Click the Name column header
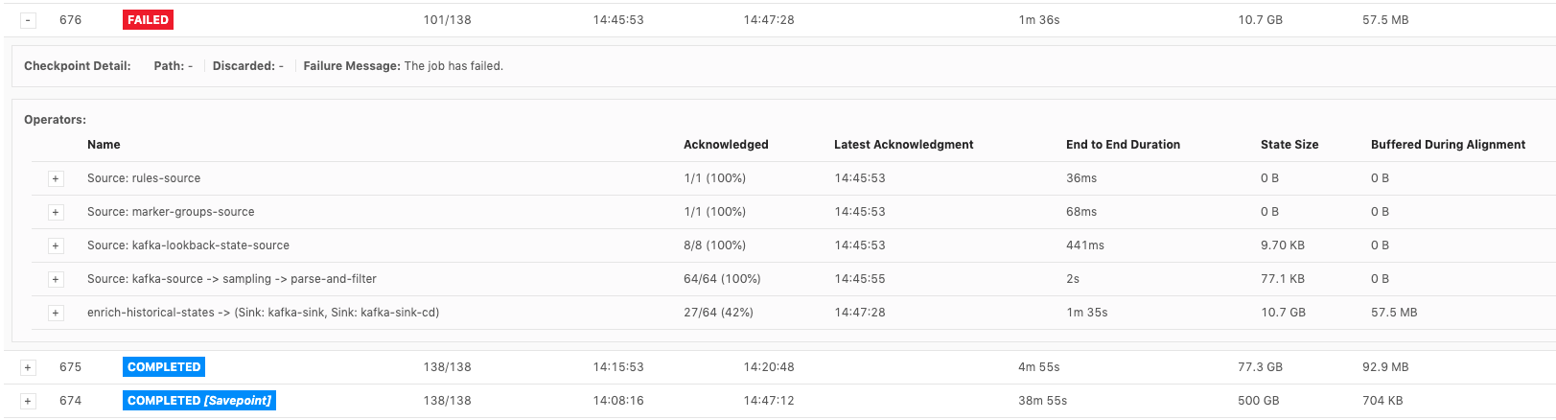Viewport: 1556px width, 420px height. pyautogui.click(x=104, y=145)
